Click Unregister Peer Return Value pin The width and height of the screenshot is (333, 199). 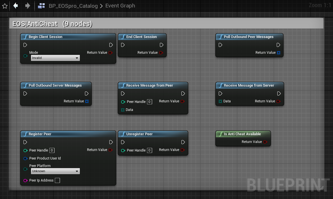[182, 150]
